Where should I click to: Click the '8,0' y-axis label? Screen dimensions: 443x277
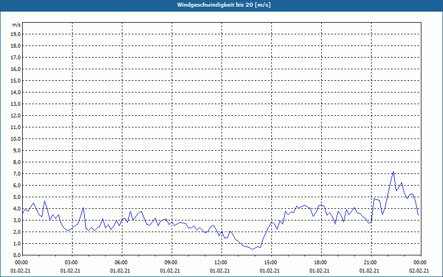click(x=17, y=162)
